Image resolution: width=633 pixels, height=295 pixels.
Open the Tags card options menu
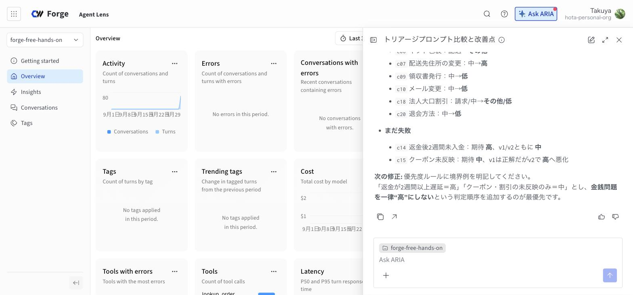point(175,172)
